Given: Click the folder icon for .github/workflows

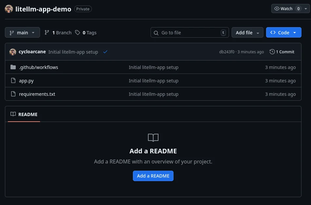Looking at the screenshot, I should pos(13,67).
